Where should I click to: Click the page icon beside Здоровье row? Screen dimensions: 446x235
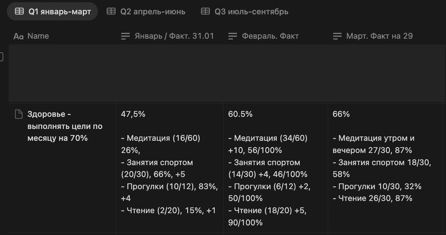coord(18,114)
